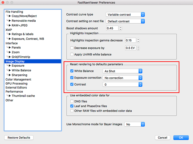Enable the Decrease exposure by checkbox
Image resolution: width=193 pixels, height=144 pixels.
point(72,48)
